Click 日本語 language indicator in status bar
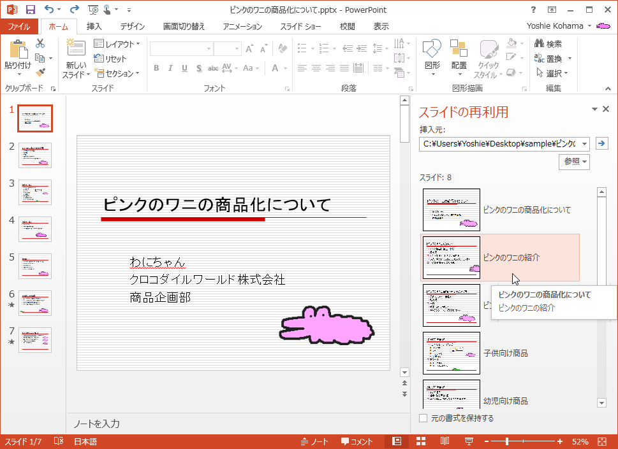Screen dimensions: 618x449 click(85, 441)
